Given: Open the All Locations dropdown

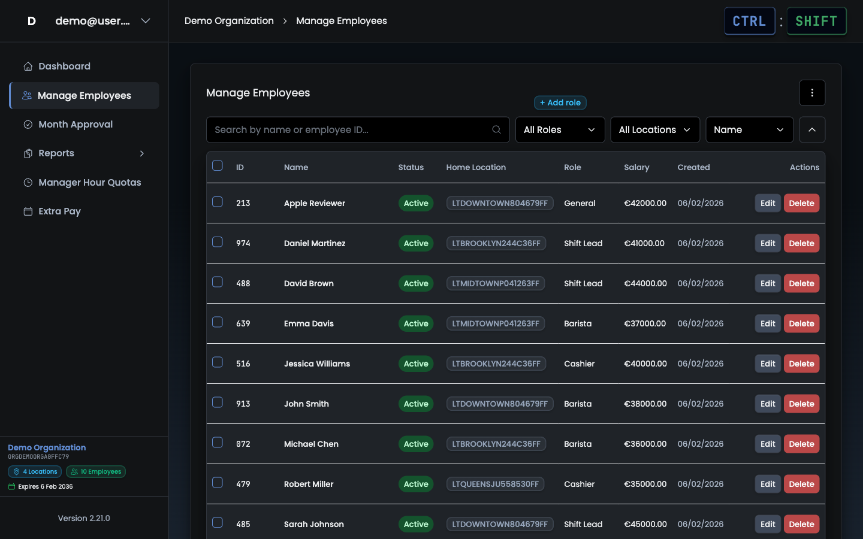Looking at the screenshot, I should 655,129.
